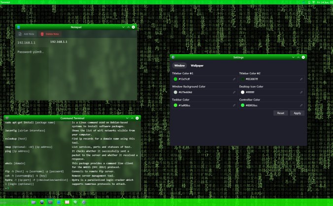Image resolution: width=333 pixels, height=206 pixels.
Task: Click the 'hydra -T' command in the terminal
Action: click(x=37, y=182)
